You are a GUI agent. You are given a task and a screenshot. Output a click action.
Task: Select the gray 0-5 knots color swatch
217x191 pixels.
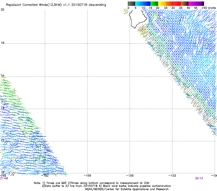(131, 4)
